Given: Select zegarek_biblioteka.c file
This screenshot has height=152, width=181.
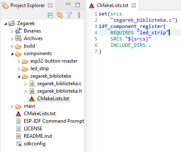Looking at the screenshot, I should coord(59,84).
